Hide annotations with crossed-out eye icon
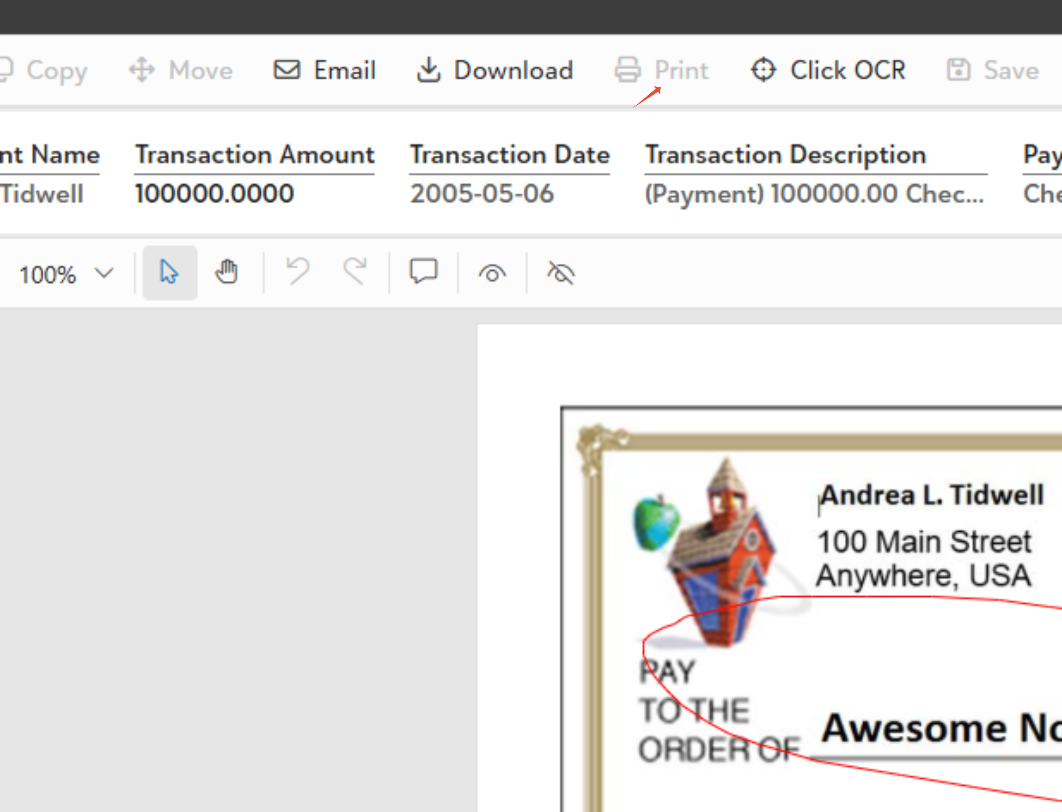The width and height of the screenshot is (1062, 812). pyautogui.click(x=561, y=273)
